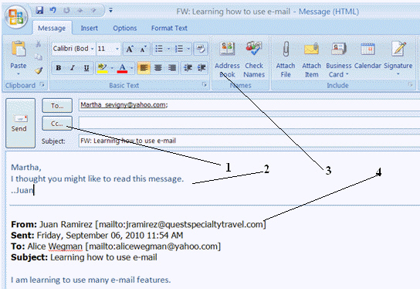Image resolution: width=420 pixels, height=289 pixels.
Task: Attach Item to message
Action: click(311, 59)
